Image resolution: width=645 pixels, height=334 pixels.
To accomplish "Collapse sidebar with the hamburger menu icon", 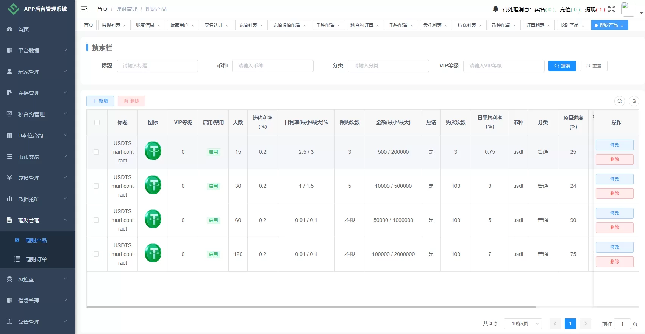I will click(x=84, y=9).
